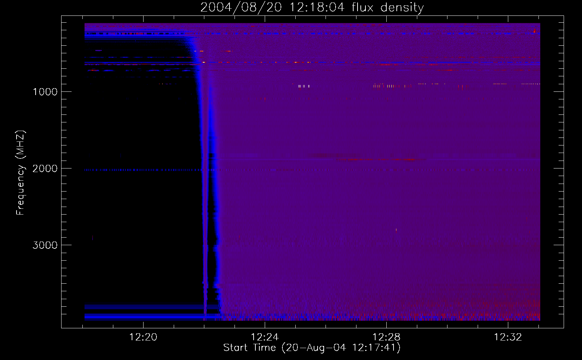Click the 3000 frequency tick label
582x360 pixels.
click(45, 245)
